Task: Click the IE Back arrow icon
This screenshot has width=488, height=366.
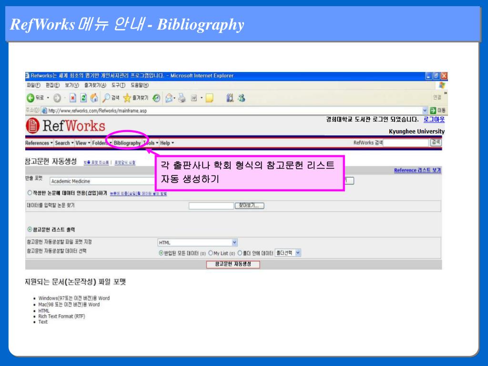Action: [x=30, y=98]
